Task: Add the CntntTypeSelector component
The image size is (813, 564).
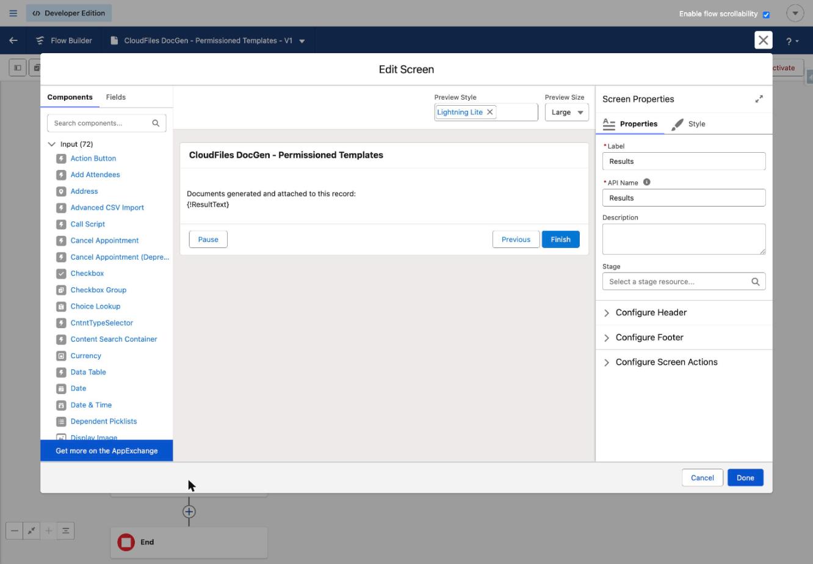Action: (102, 323)
